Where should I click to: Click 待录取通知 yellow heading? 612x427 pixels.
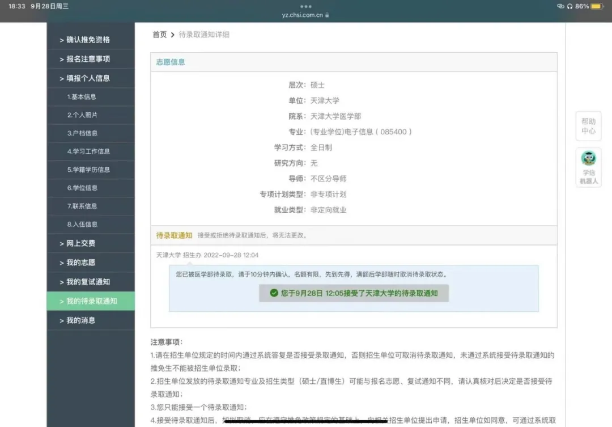174,235
